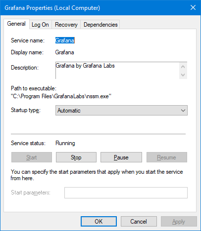Image resolution: width=201 pixels, height=231 pixels.
Task: Stop the Grafana service
Action: tap(76, 157)
